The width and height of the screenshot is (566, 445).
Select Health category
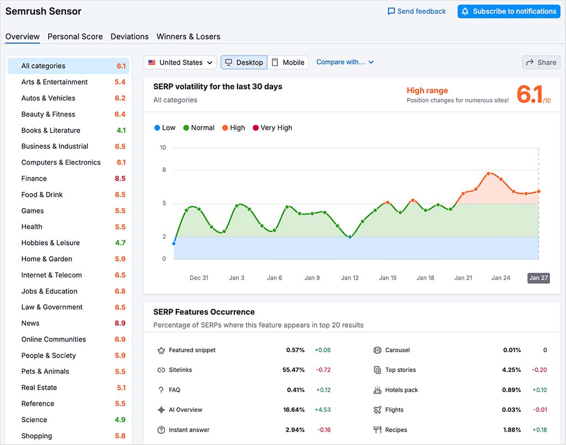[69, 227]
